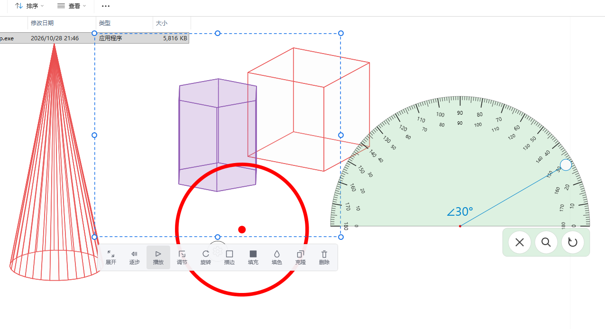
Task: Close the protractor with the X button
Action: (520, 242)
